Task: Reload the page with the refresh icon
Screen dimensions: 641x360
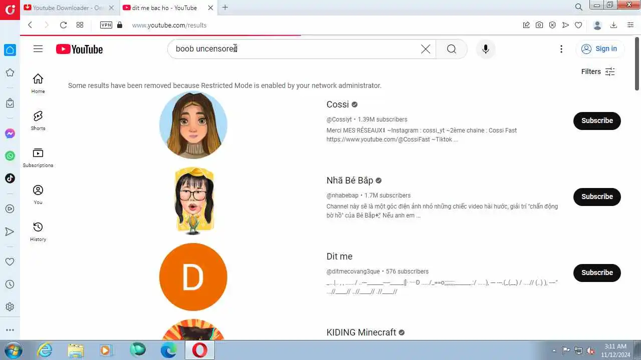Action: click(x=63, y=25)
